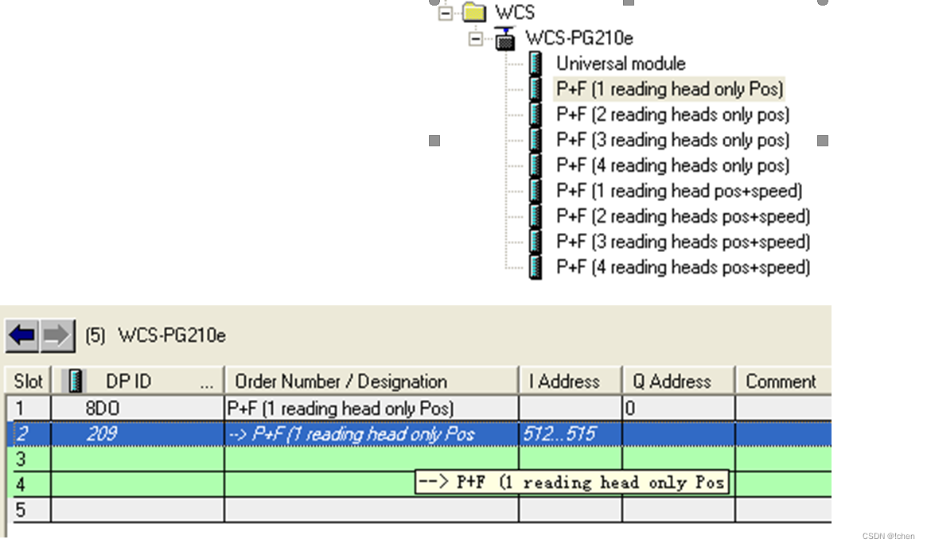Select the P+F (4 reading heads pos+speed) module icon

click(535, 267)
